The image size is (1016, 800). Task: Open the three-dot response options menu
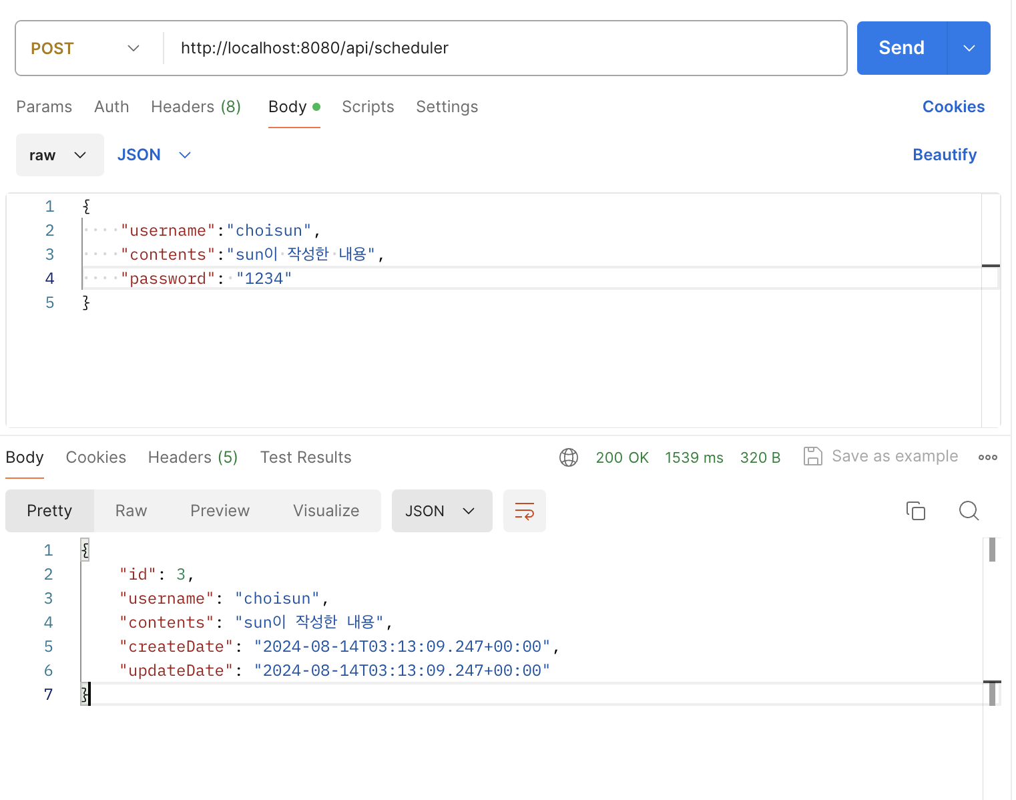coord(987,457)
